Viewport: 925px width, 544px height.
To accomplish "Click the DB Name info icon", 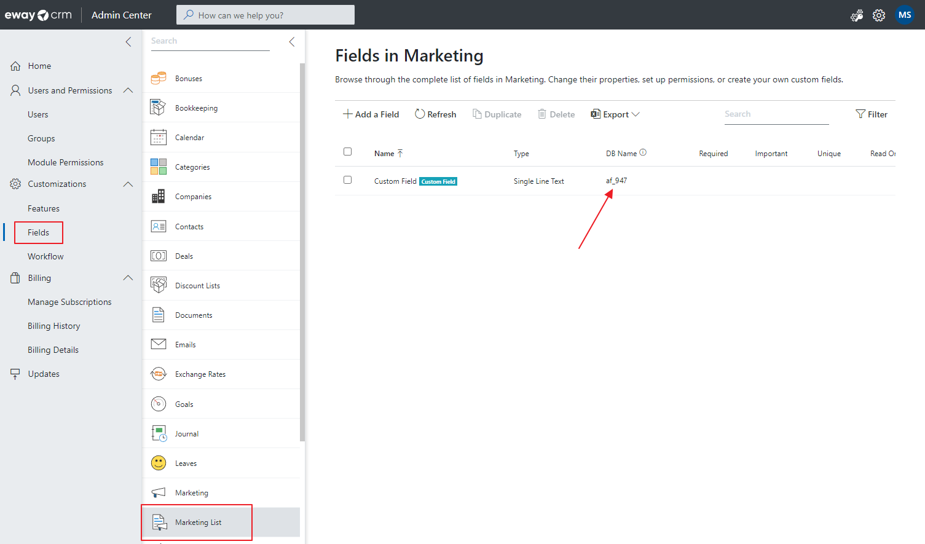I will click(643, 152).
